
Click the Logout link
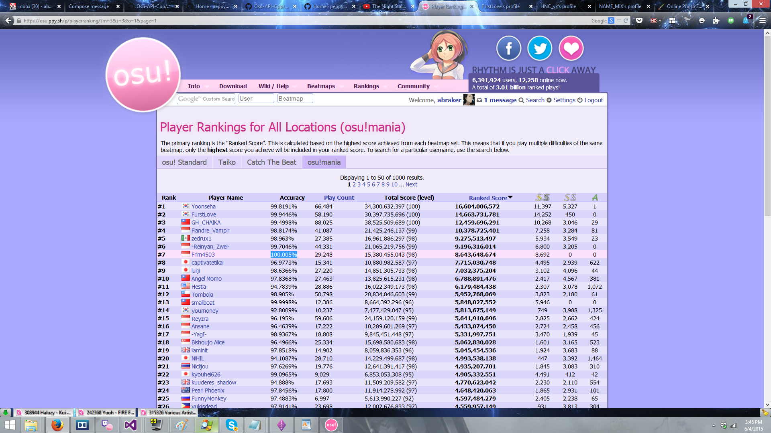pos(594,100)
